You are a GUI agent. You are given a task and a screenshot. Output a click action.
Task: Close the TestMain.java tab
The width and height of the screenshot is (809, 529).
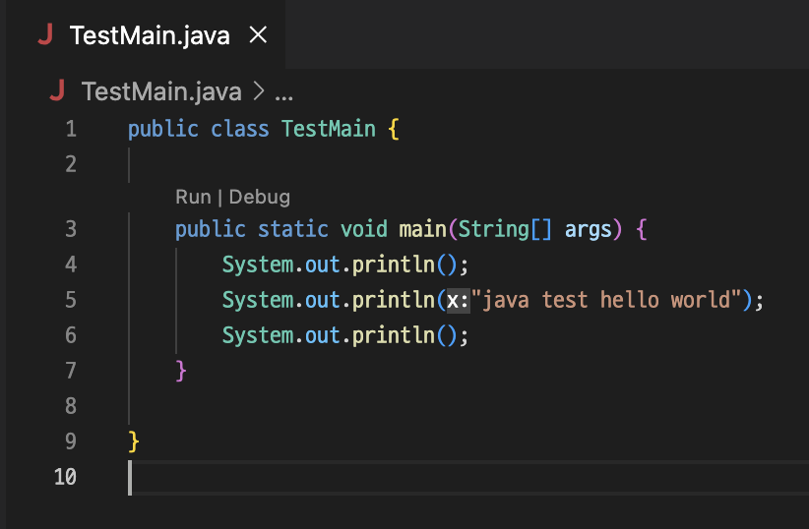coord(258,35)
